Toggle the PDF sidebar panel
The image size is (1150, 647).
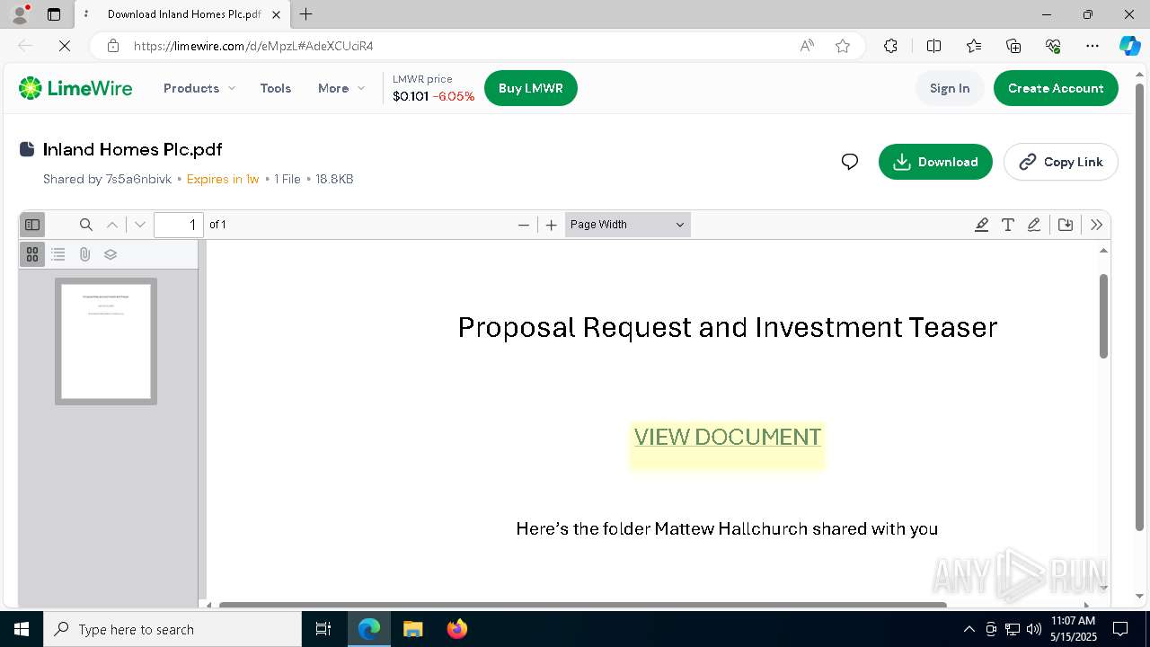coord(32,225)
